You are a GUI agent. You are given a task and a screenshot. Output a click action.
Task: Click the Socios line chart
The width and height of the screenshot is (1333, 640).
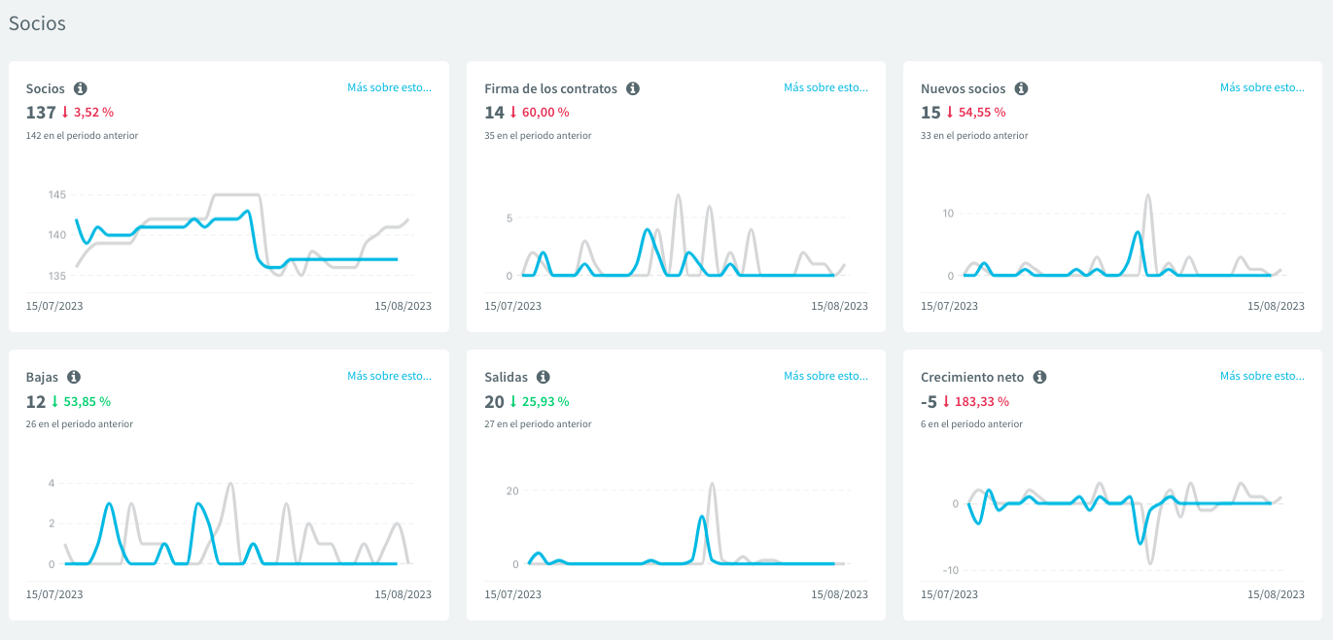(x=228, y=236)
